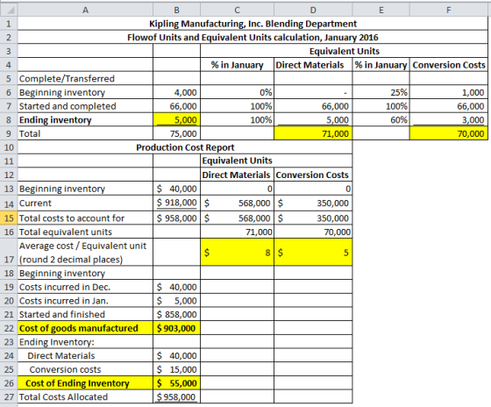The width and height of the screenshot is (491, 407).
Task: Click the Production Cost Report heading
Action: tap(185, 147)
